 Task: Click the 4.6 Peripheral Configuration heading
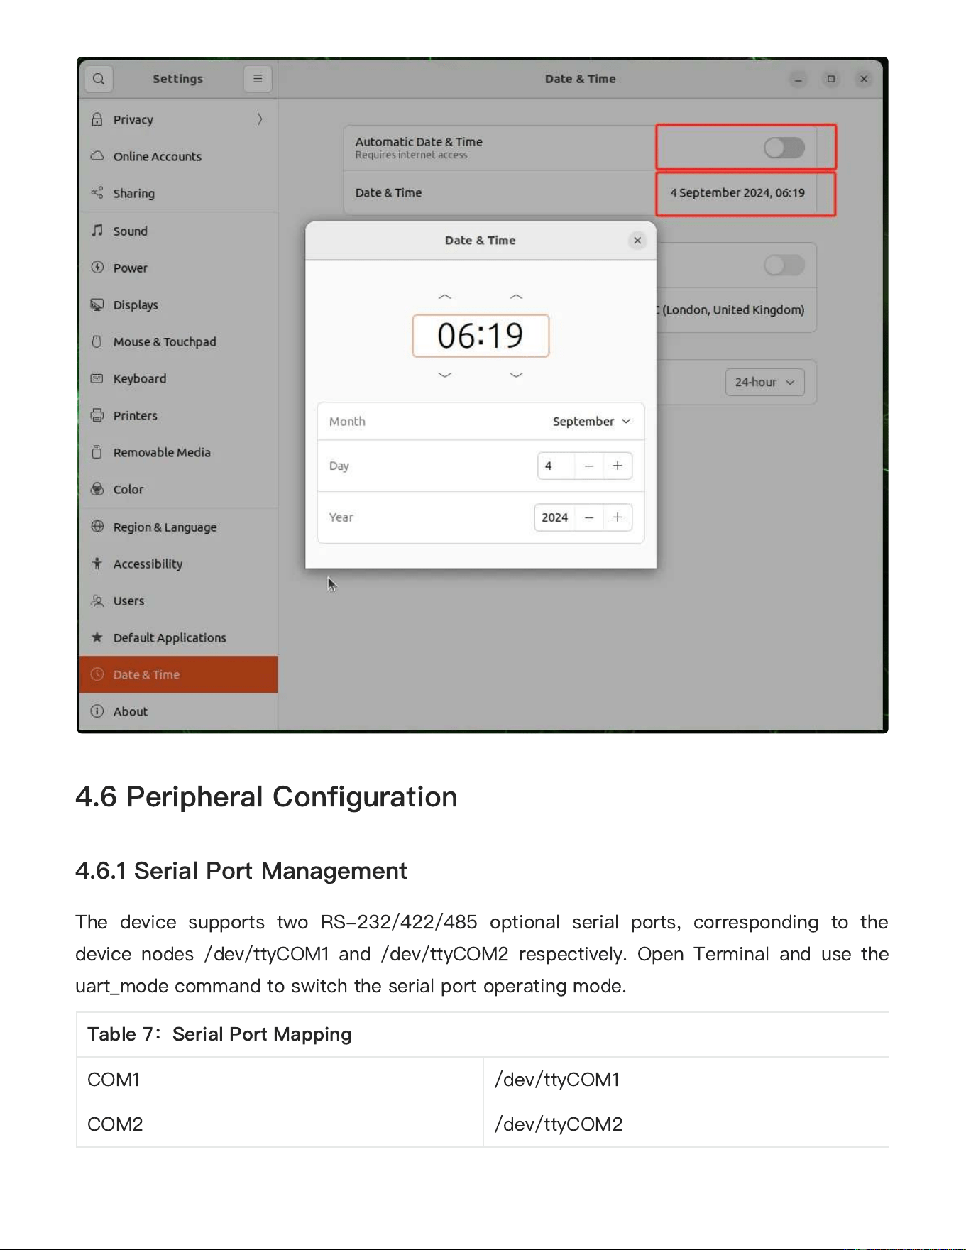point(266,797)
